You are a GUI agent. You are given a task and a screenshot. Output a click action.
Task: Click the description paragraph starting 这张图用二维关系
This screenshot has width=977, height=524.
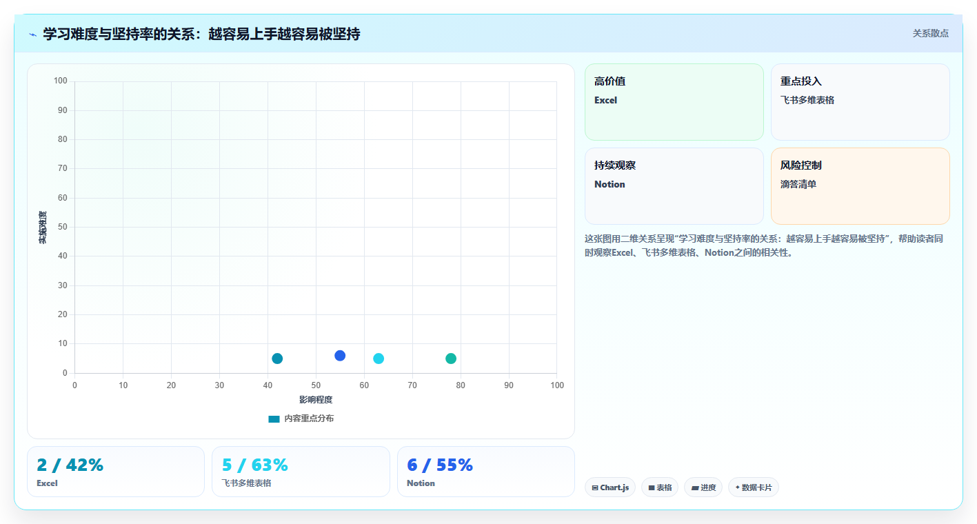(764, 245)
